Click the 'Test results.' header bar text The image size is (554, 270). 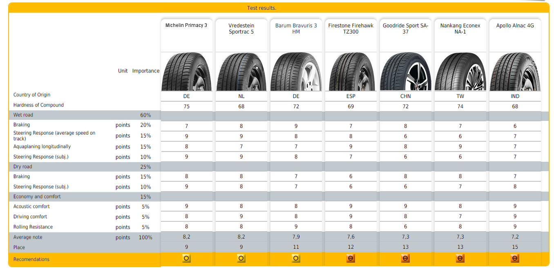pyautogui.click(x=261, y=8)
